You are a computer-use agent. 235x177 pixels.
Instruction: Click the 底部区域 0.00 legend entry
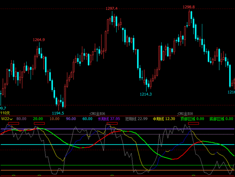tap(221, 119)
